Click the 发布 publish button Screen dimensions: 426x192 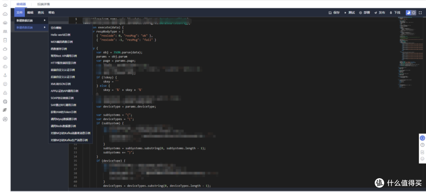[380, 13]
